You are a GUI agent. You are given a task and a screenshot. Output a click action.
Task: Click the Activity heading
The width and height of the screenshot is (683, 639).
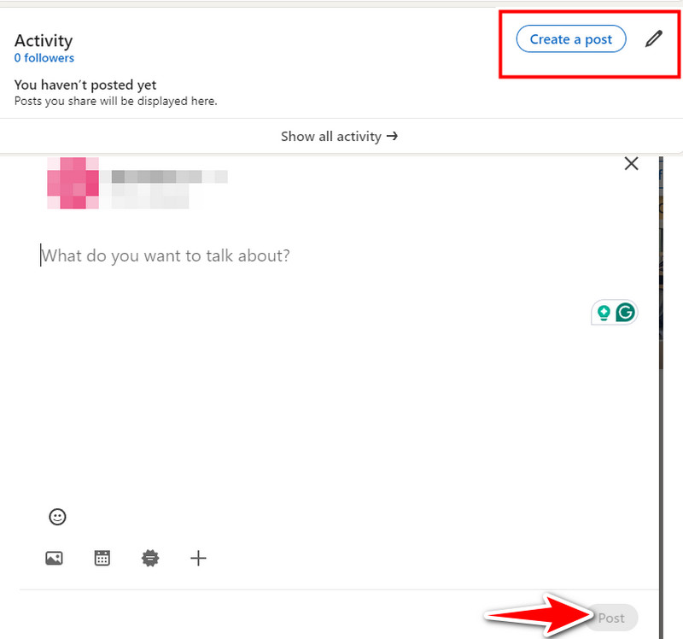pyautogui.click(x=44, y=40)
